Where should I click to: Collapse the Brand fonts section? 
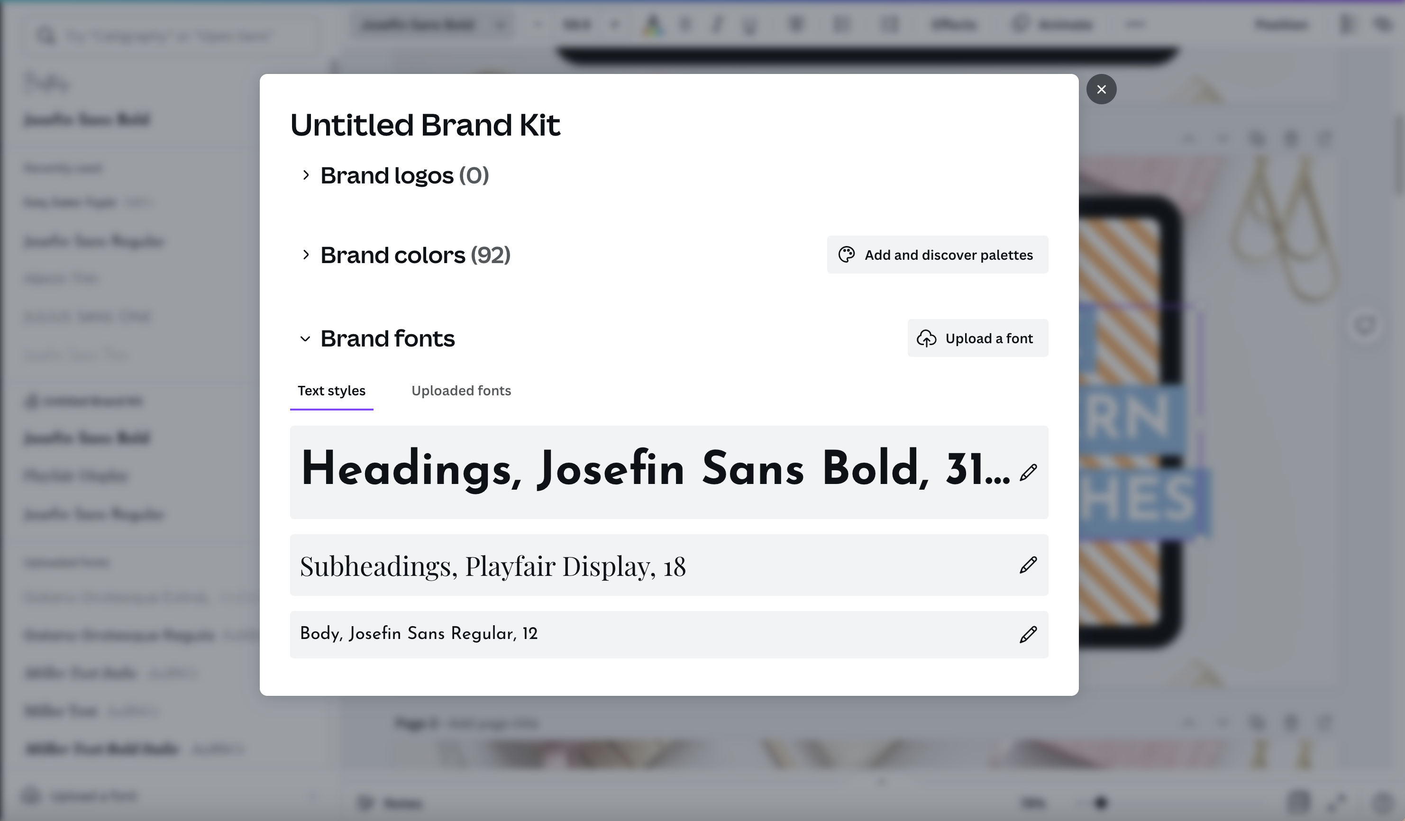[x=303, y=338]
